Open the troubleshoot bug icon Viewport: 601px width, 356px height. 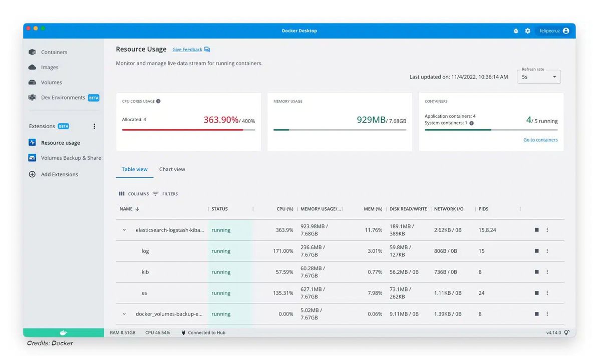[516, 31]
